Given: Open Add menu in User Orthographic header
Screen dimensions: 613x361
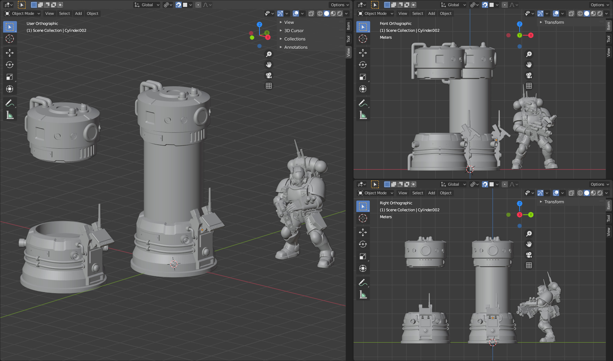Looking at the screenshot, I should [x=79, y=13].
